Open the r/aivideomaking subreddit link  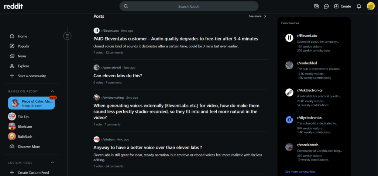point(112,98)
